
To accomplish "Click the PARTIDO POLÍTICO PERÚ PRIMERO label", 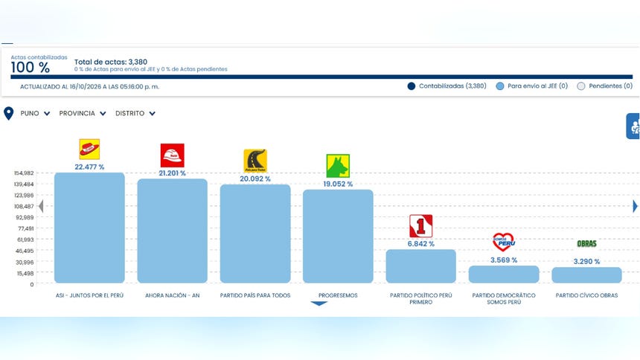I will coord(420,298).
